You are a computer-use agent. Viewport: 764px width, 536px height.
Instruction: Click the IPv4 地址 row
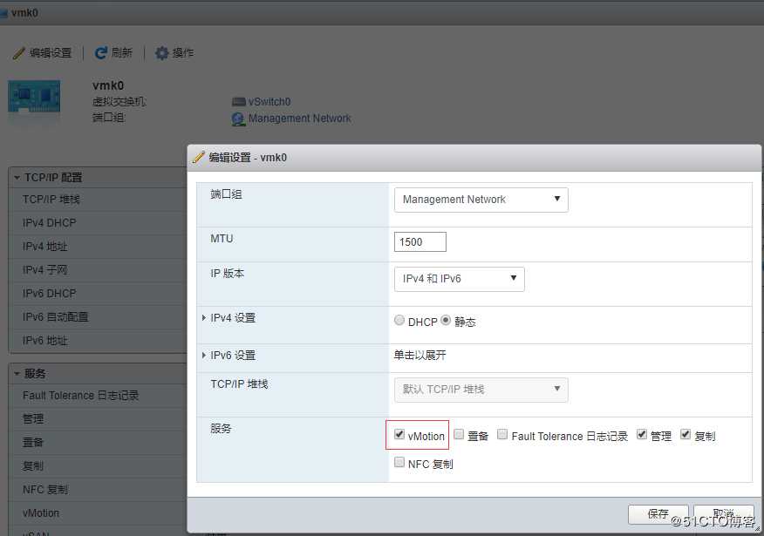point(98,247)
